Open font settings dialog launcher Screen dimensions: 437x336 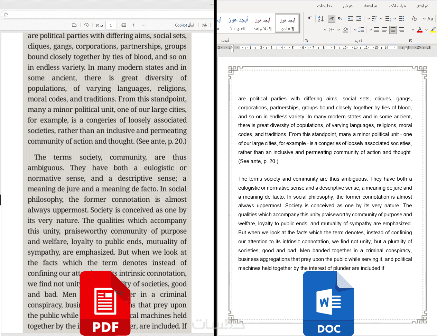coord(411,41)
